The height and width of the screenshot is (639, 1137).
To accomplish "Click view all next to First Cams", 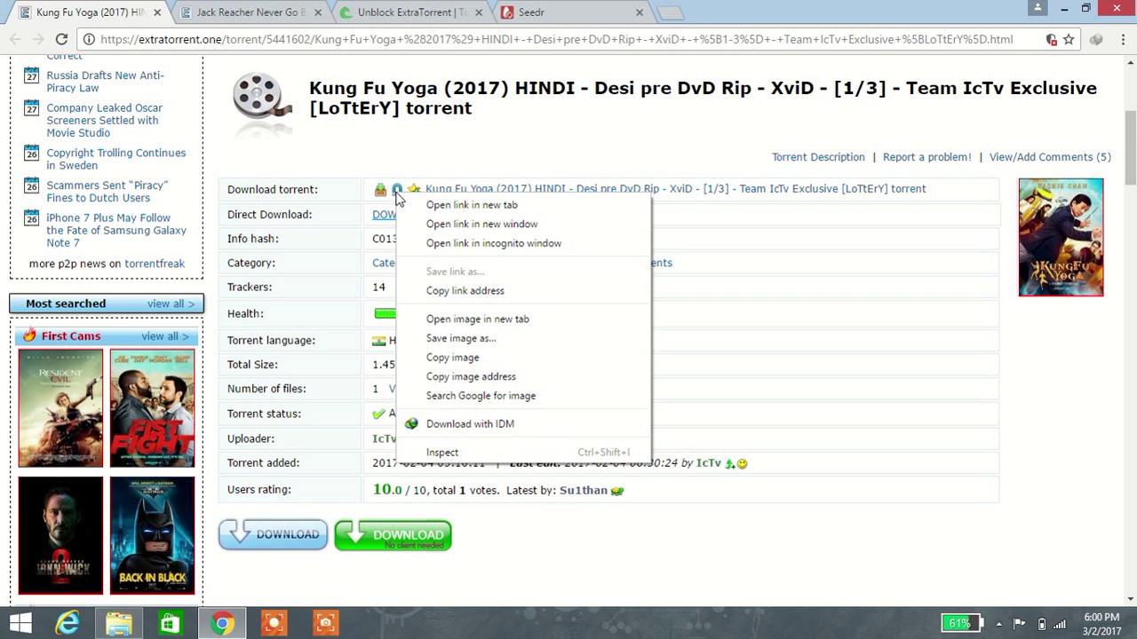I will tap(165, 336).
